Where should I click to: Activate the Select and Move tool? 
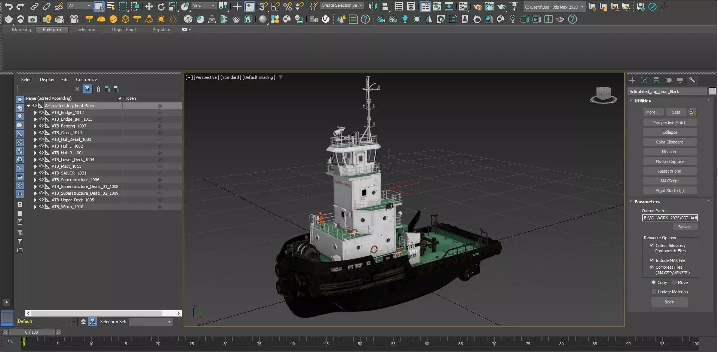(149, 6)
